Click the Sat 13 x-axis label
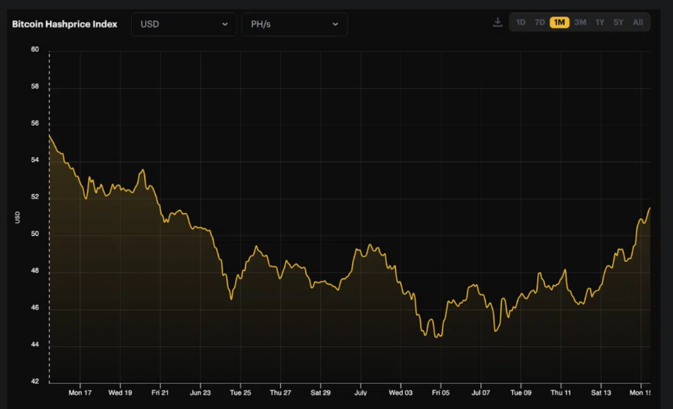The height and width of the screenshot is (409, 673). [601, 393]
